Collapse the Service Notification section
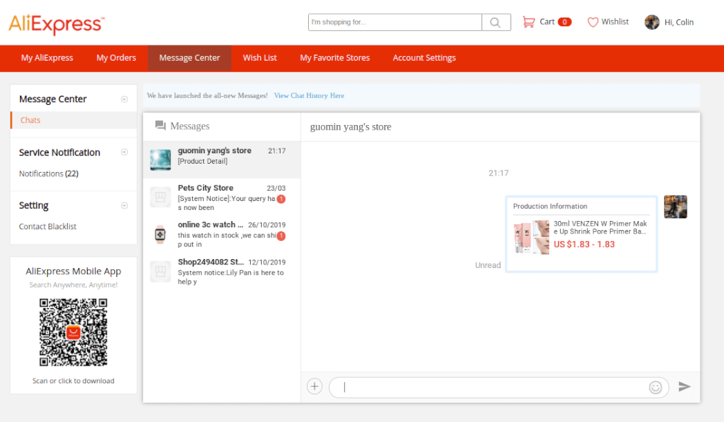 [124, 153]
